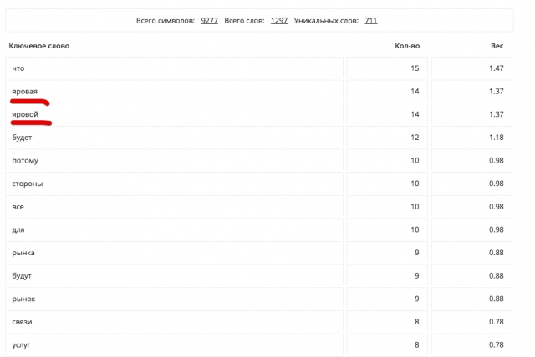The height and width of the screenshot is (357, 535).
Task: Select the keyword 'рынок'
Action: point(23,299)
